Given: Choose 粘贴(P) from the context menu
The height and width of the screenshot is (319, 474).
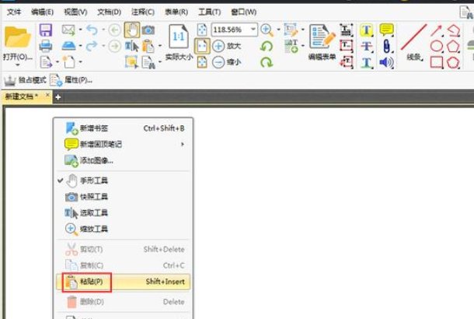Looking at the screenshot, I should (124, 282).
